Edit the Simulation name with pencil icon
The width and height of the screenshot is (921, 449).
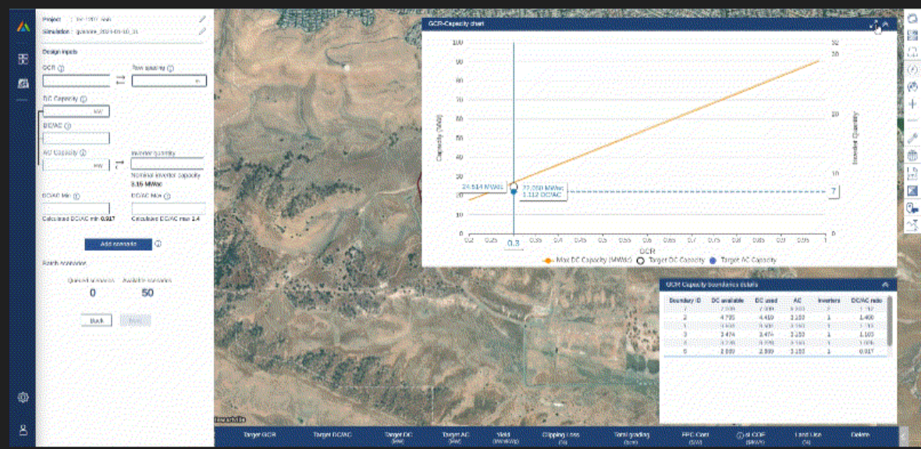(x=203, y=31)
